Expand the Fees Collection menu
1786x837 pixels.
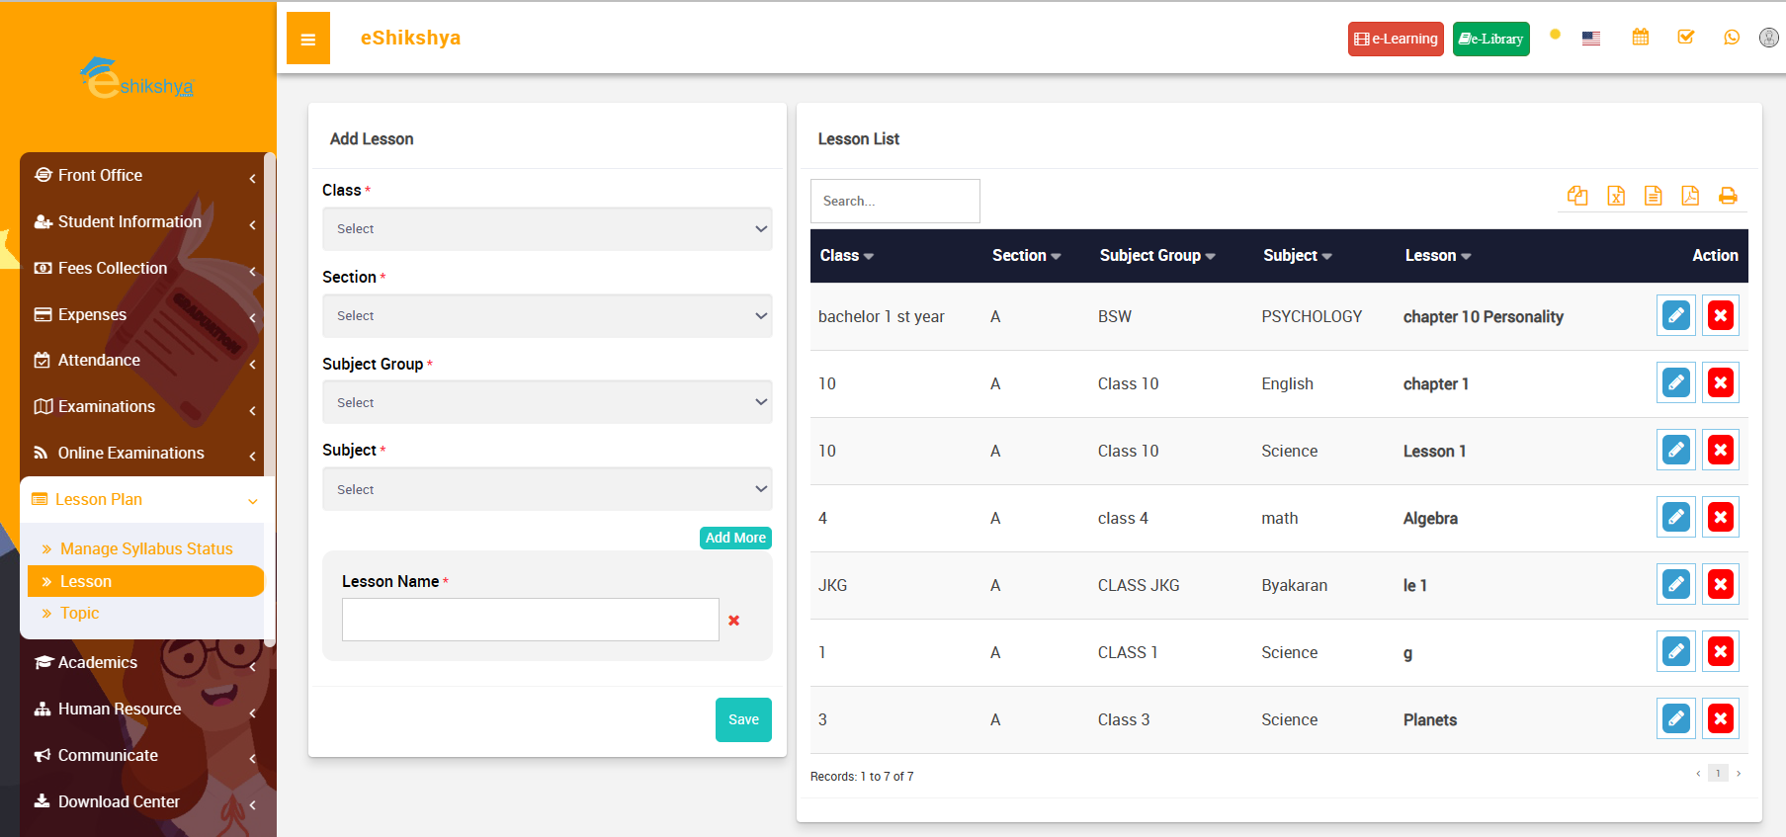point(113,268)
